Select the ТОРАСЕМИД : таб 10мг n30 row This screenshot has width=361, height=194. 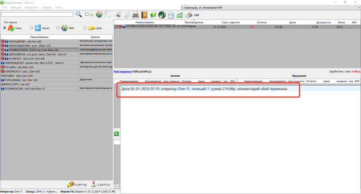coord(56,80)
